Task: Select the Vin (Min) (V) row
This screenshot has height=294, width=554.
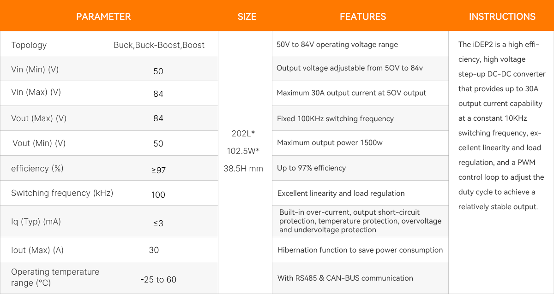Action: 109,69
